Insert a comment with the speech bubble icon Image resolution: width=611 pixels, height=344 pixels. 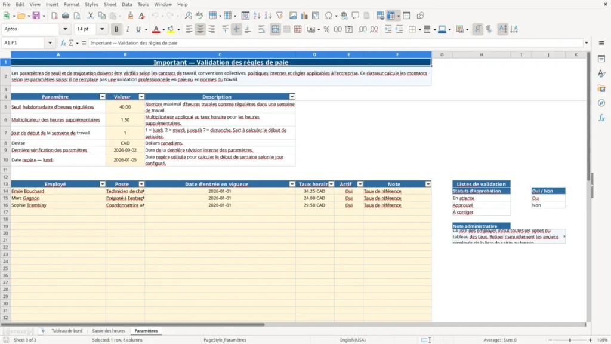[356, 16]
